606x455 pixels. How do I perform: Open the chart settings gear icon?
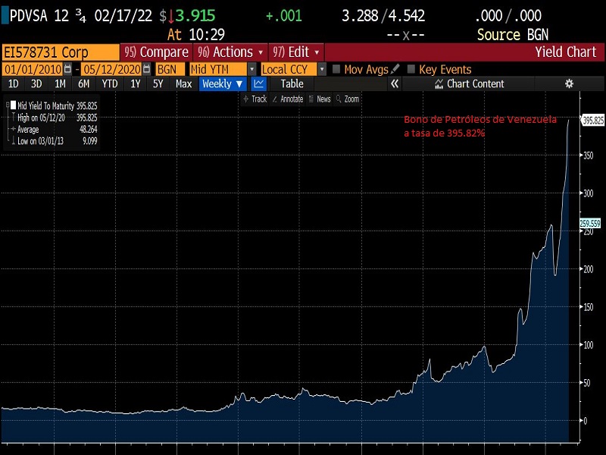point(569,84)
